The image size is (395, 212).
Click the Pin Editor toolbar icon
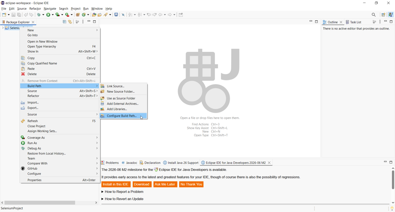click(181, 15)
